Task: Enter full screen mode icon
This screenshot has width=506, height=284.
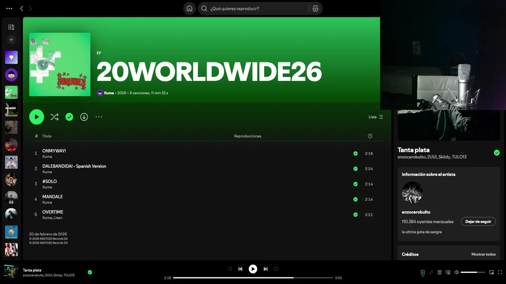Action: tap(500, 272)
